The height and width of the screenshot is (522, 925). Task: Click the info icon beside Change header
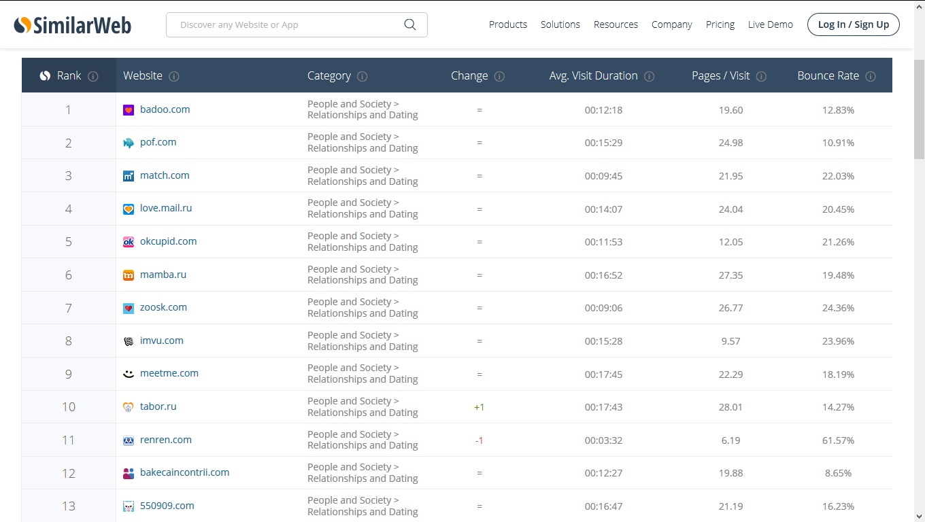click(499, 76)
